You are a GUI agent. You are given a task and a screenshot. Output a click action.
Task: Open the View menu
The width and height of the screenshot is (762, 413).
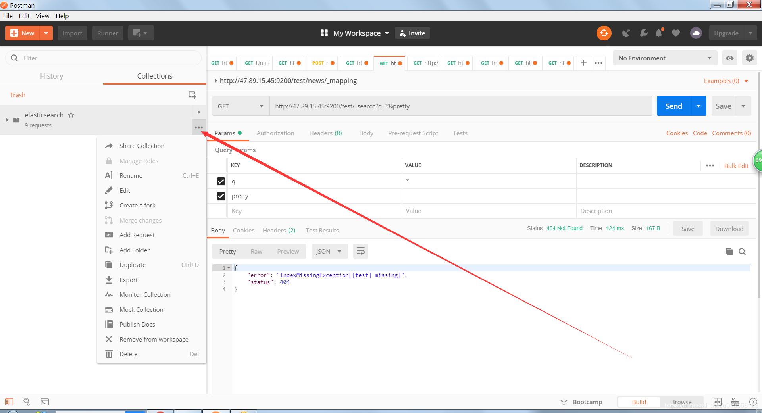42,16
